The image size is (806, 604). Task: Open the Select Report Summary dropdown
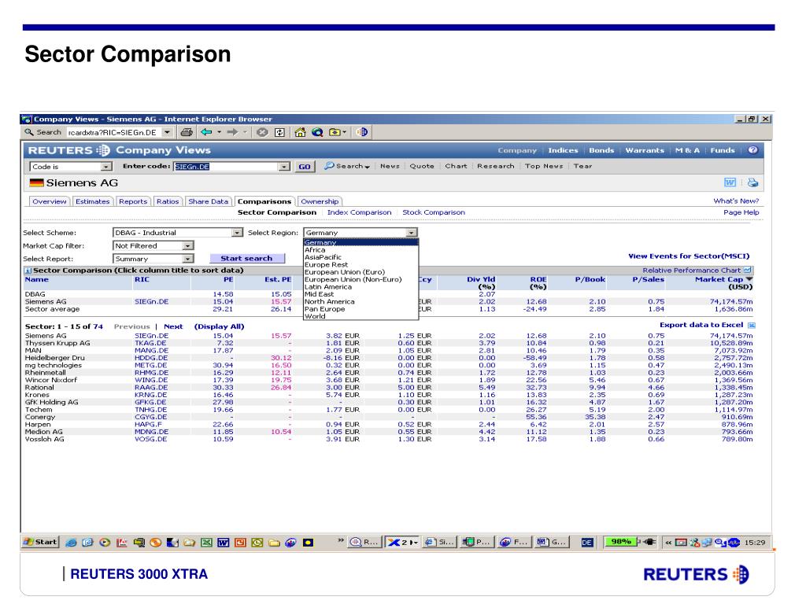click(188, 259)
